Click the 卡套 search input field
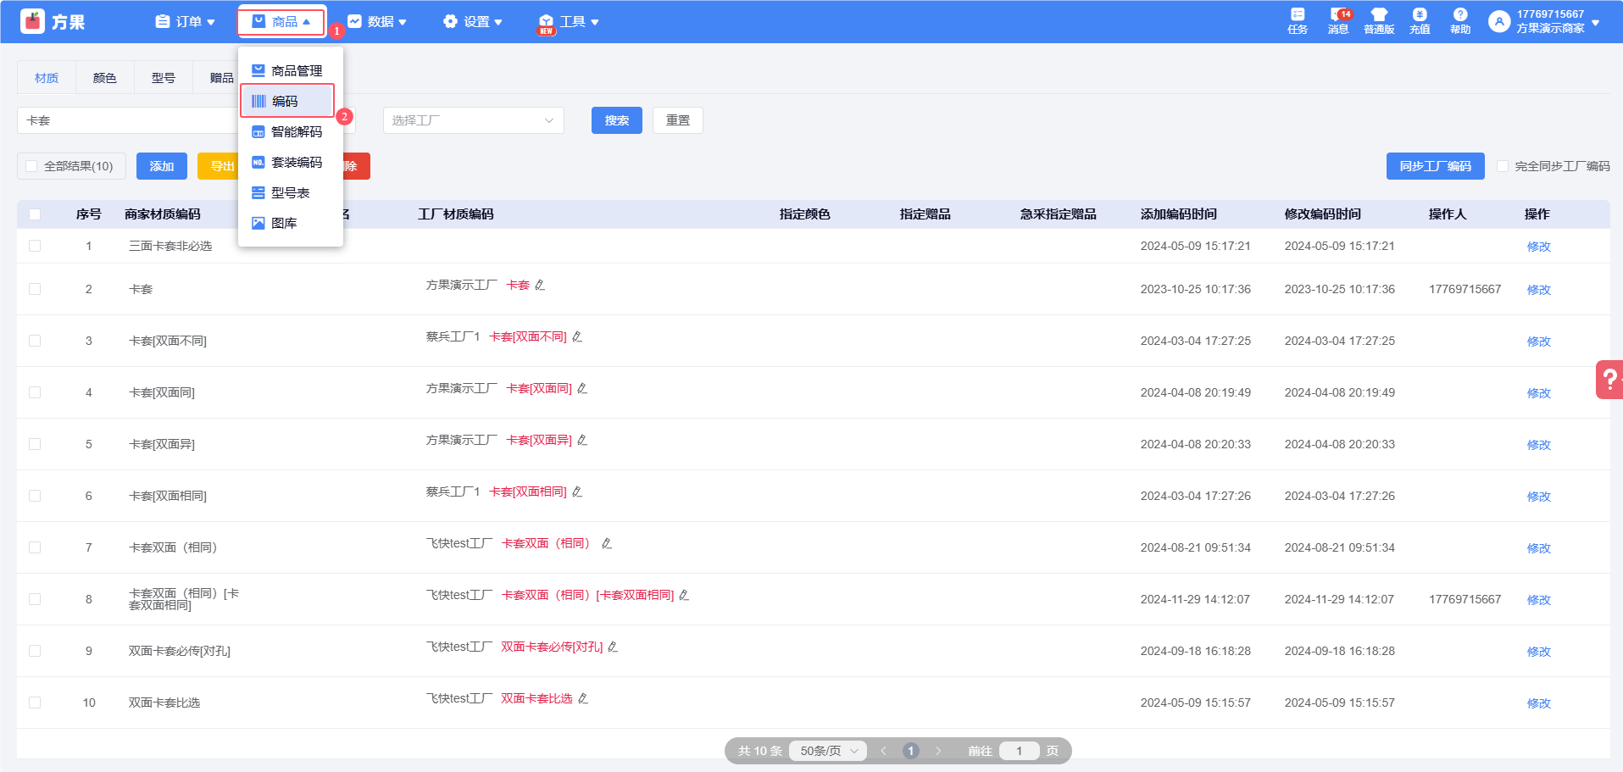The image size is (1623, 772). [127, 120]
